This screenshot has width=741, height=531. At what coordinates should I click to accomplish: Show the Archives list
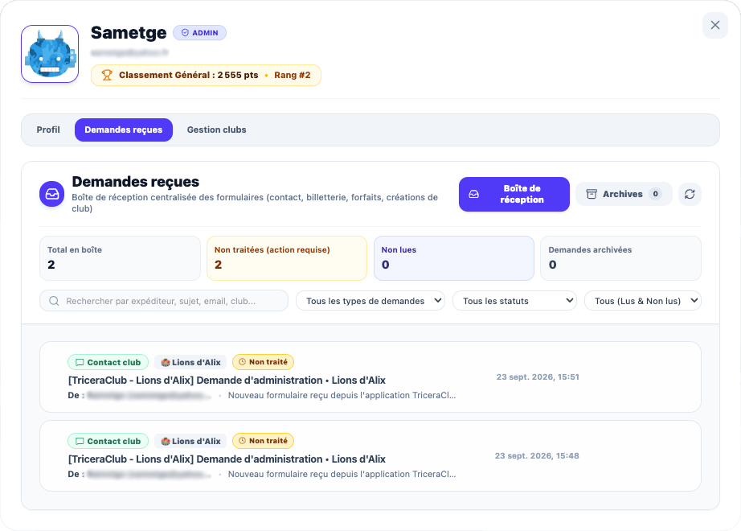point(624,194)
